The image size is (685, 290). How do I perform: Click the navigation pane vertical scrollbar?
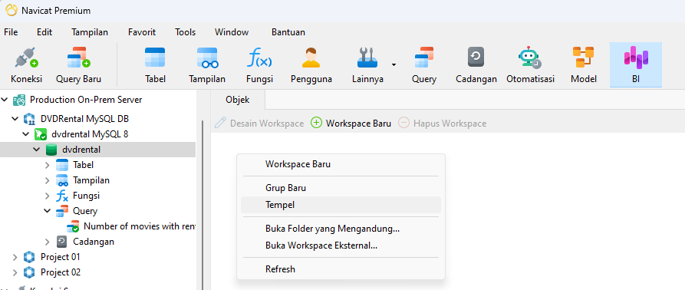click(x=203, y=206)
